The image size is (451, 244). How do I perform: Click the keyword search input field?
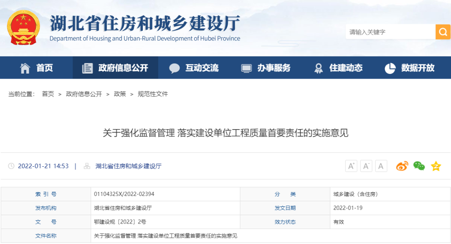pos(390,32)
